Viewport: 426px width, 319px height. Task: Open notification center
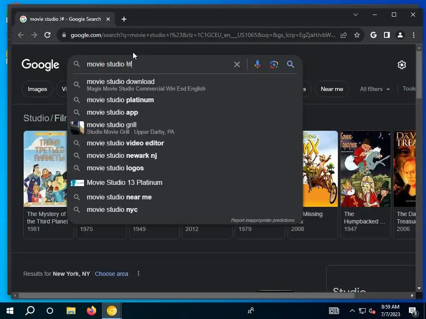tap(413, 311)
